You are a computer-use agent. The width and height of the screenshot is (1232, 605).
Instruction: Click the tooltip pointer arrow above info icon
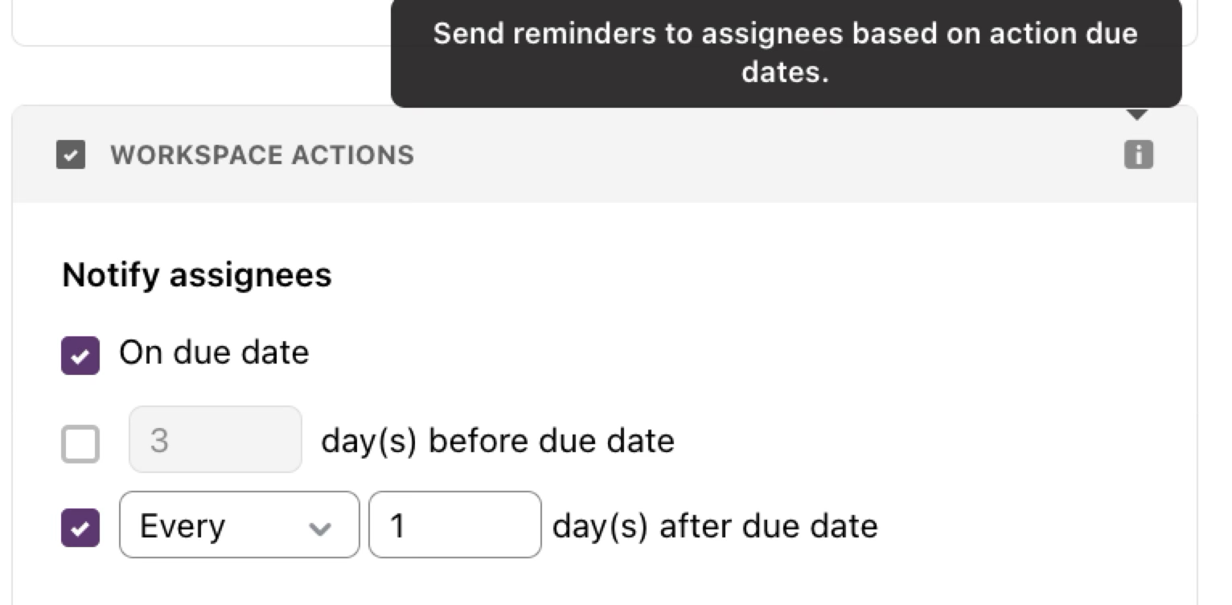pos(1136,114)
